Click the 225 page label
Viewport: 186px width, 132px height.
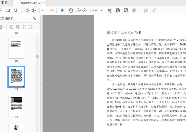coord(16,117)
